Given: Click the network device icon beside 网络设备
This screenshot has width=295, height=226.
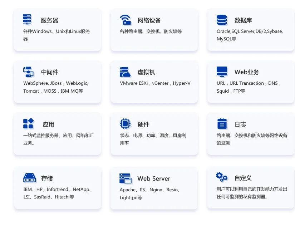Looking at the screenshot, I should [x=125, y=20].
